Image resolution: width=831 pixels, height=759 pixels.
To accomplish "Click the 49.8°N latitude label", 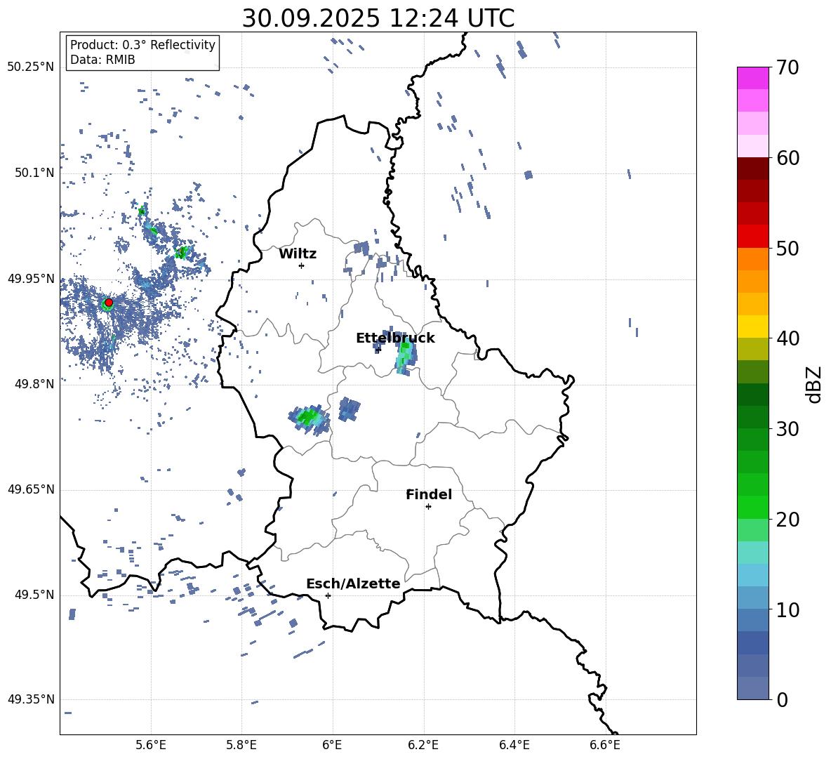I will tap(35, 384).
